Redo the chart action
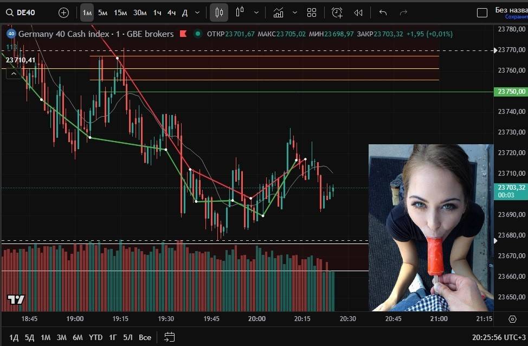Image resolution: width=528 pixels, height=346 pixels. tap(403, 12)
